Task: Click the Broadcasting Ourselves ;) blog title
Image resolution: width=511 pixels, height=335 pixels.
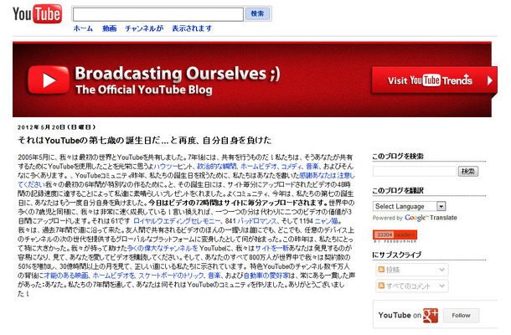Action: (x=178, y=74)
